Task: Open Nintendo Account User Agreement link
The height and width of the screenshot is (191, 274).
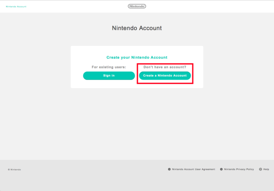Action: tap(194, 169)
